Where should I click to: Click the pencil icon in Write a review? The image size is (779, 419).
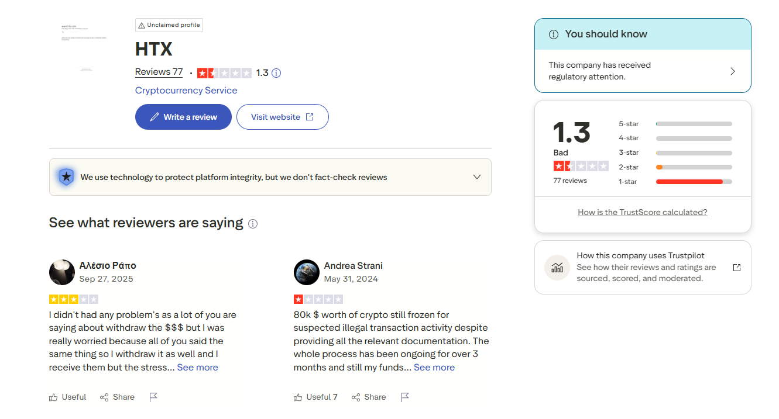coord(155,117)
